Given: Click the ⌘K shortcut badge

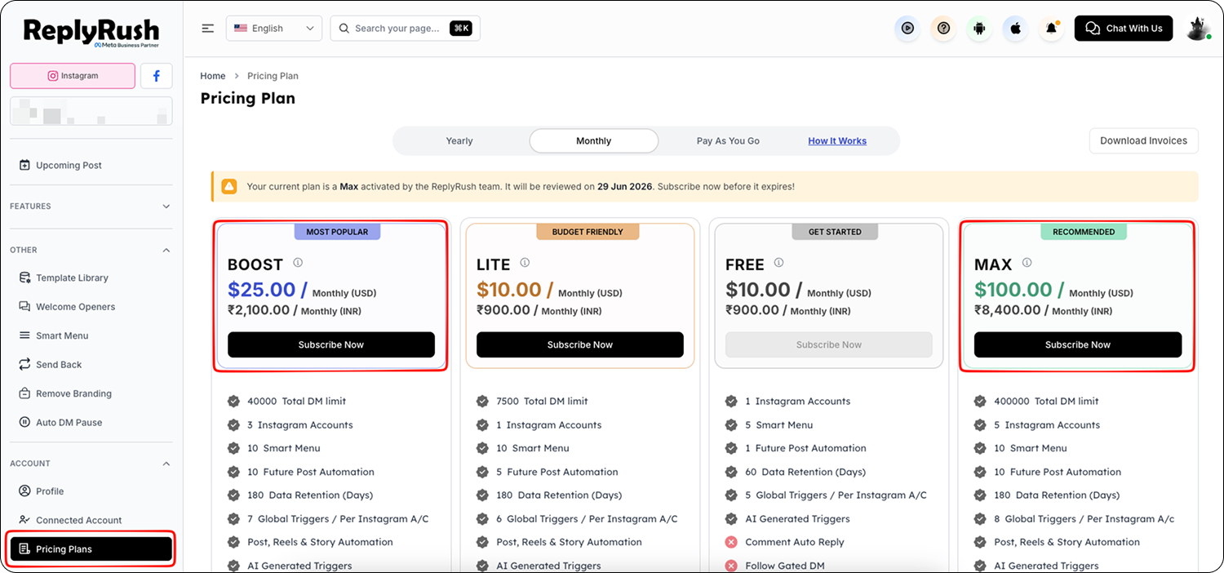Looking at the screenshot, I should [461, 29].
